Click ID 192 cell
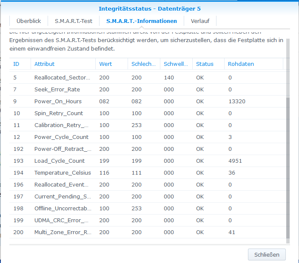 (18, 149)
